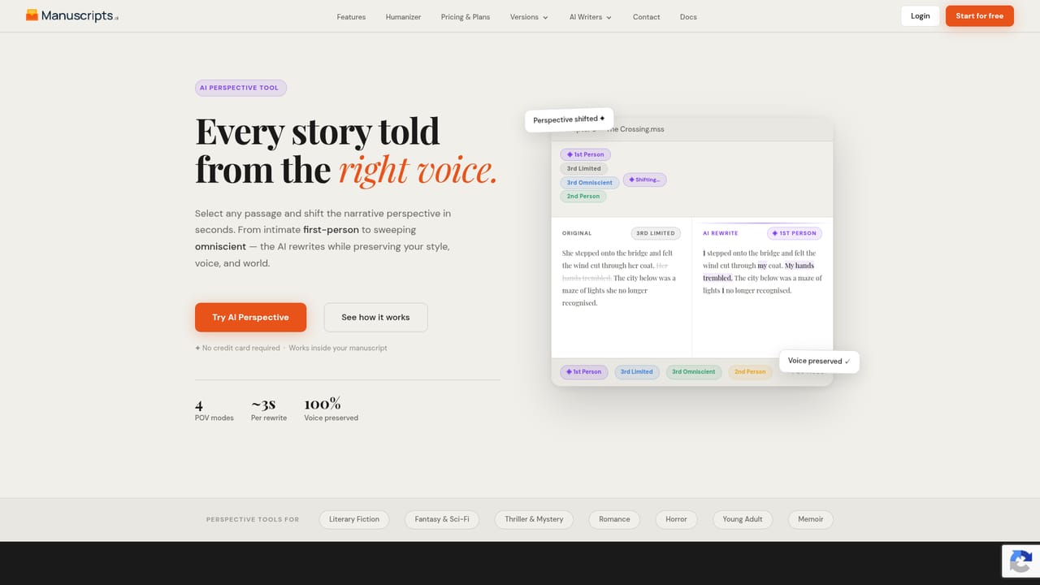
Task: Select the green 2nd Person pill
Action: pos(583,196)
